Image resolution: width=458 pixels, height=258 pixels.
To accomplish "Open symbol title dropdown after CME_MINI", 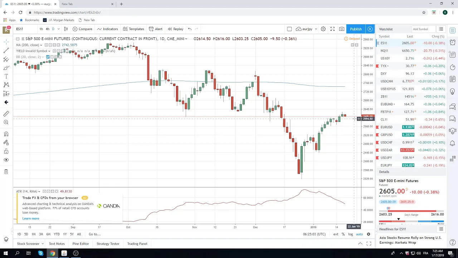I will (186, 39).
